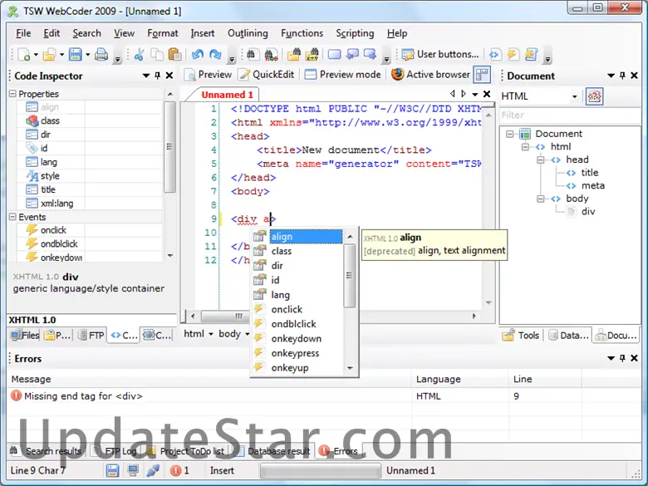Screen dimensions: 648x486
Task: Open the Scripting menu
Action: [x=355, y=33]
